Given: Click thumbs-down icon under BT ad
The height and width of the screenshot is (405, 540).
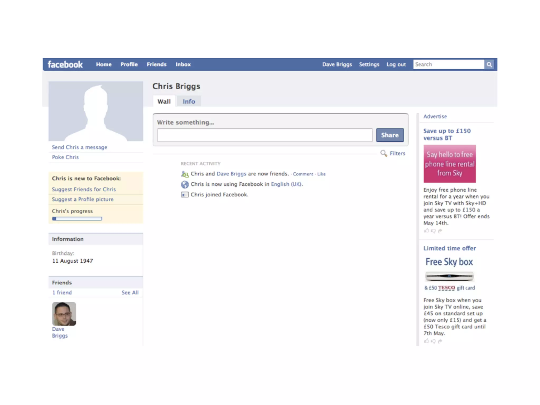Looking at the screenshot, I should coord(433,231).
